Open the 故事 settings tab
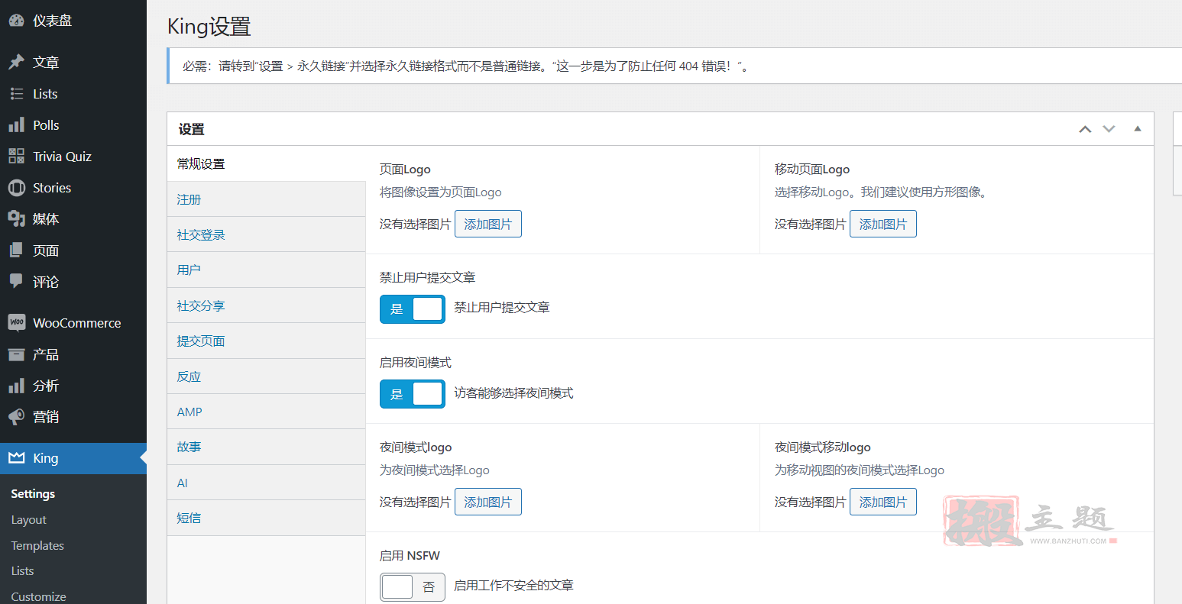 pyautogui.click(x=267, y=447)
